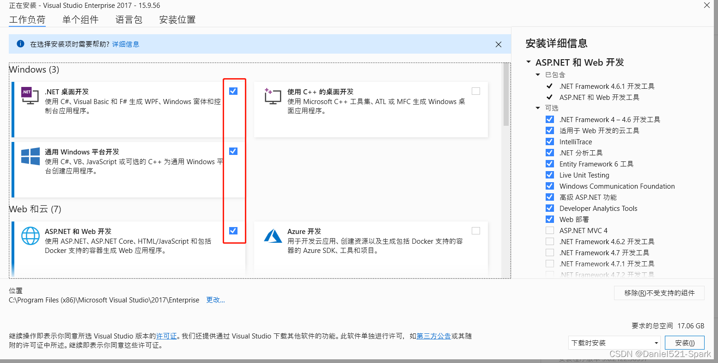Toggle 适用于 Web 开发的云工具 option
Viewport: 718px width, 363px height.
click(550, 130)
